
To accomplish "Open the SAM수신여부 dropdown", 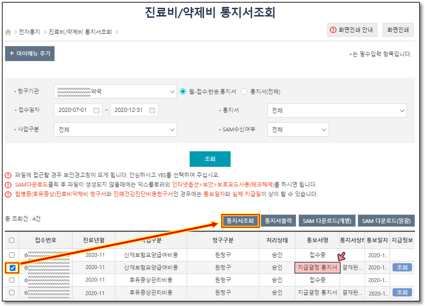I will 298,130.
